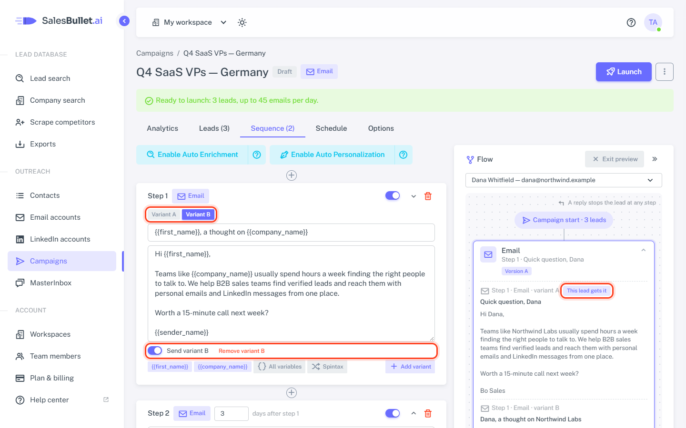Open Lead search in sidebar
Screen dimensions: 686x428
[x=62, y=78]
